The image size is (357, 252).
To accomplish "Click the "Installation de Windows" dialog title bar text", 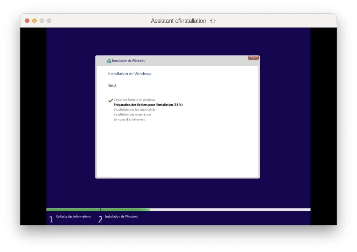I will 128,61.
